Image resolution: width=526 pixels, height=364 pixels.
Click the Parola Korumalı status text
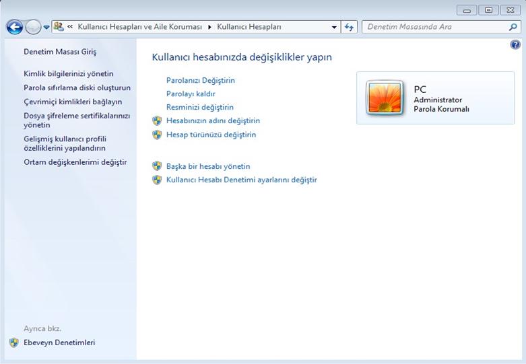click(441, 109)
